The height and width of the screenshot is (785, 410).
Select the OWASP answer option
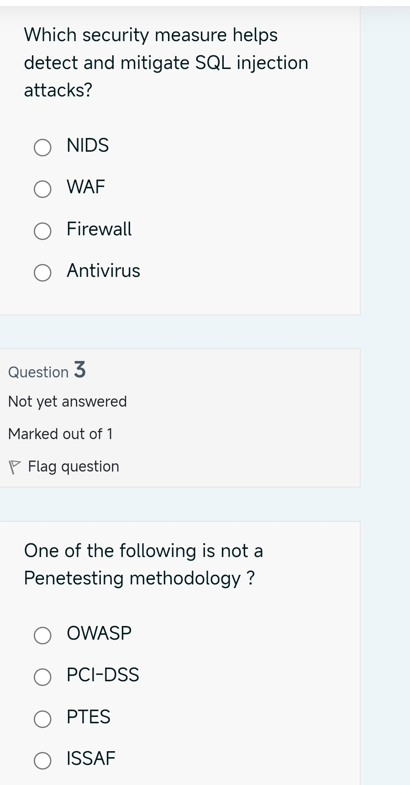[x=42, y=635]
